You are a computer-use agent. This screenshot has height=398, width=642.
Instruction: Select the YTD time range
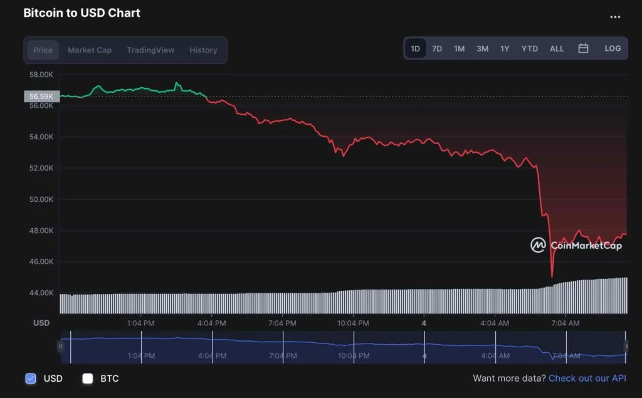click(529, 49)
